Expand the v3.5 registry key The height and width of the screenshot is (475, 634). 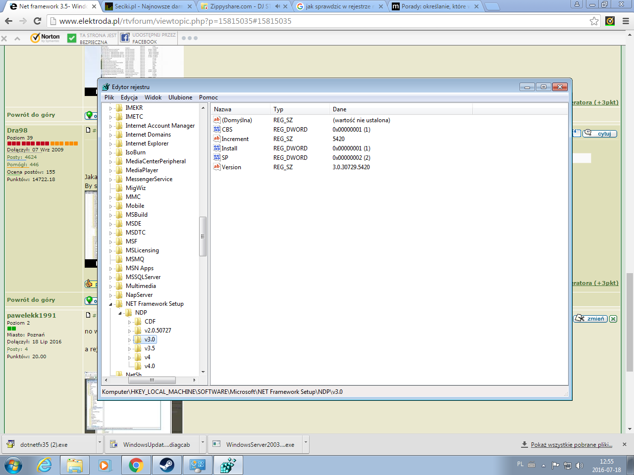[130, 348]
